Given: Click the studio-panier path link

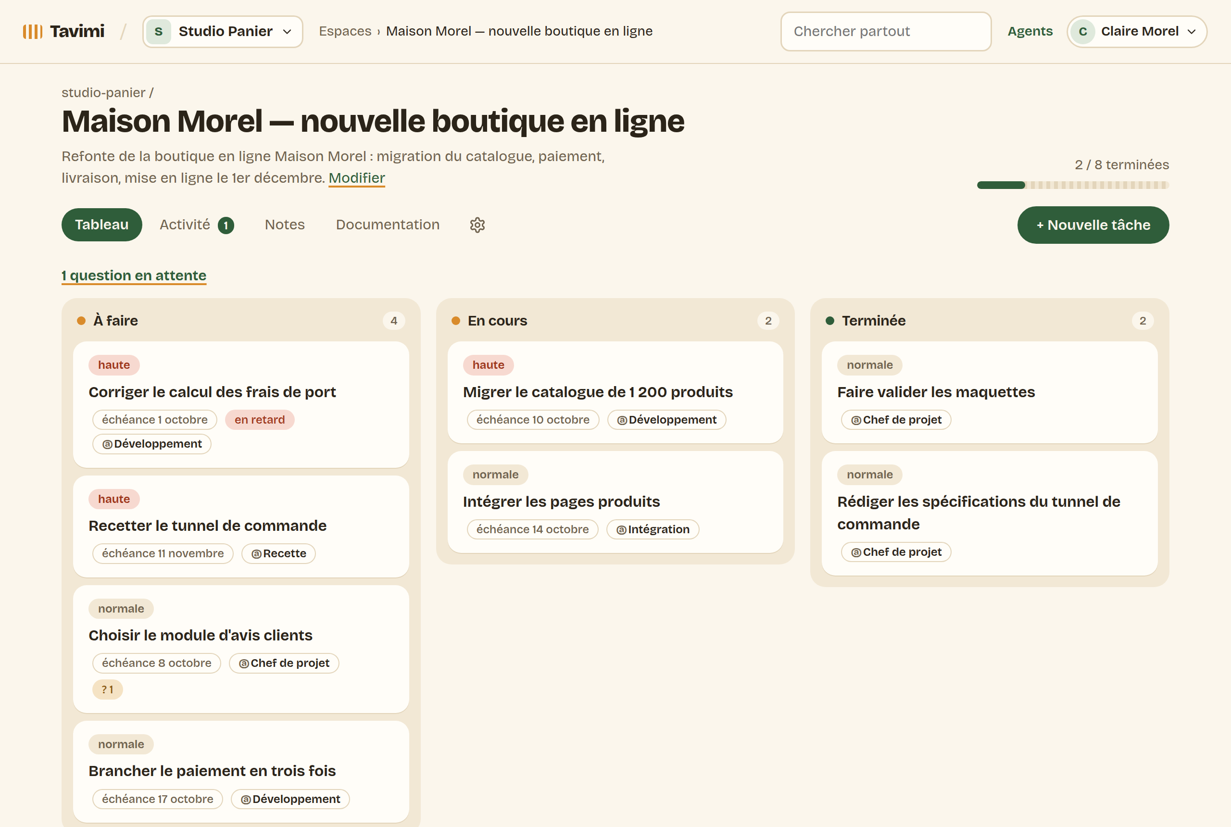Looking at the screenshot, I should tap(103, 92).
